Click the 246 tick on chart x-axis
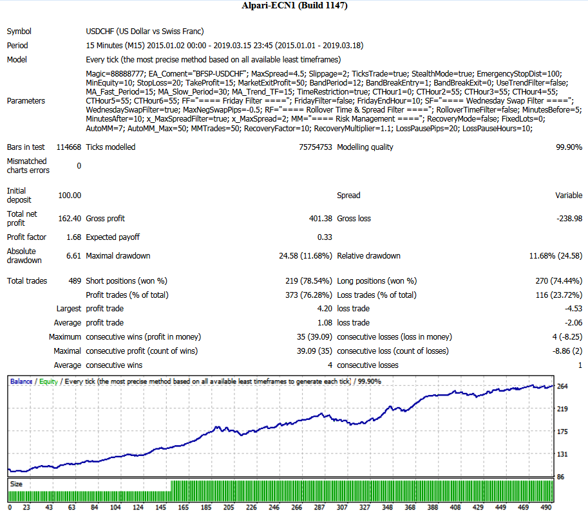 [274, 507]
